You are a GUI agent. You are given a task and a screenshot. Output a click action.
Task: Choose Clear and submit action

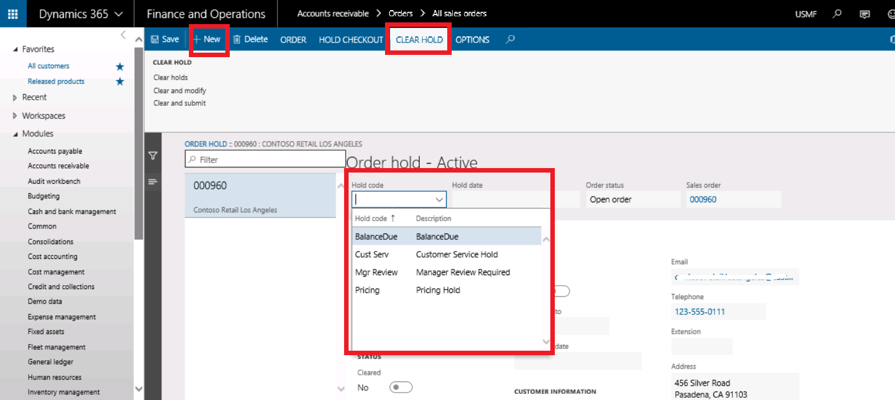[x=179, y=103]
